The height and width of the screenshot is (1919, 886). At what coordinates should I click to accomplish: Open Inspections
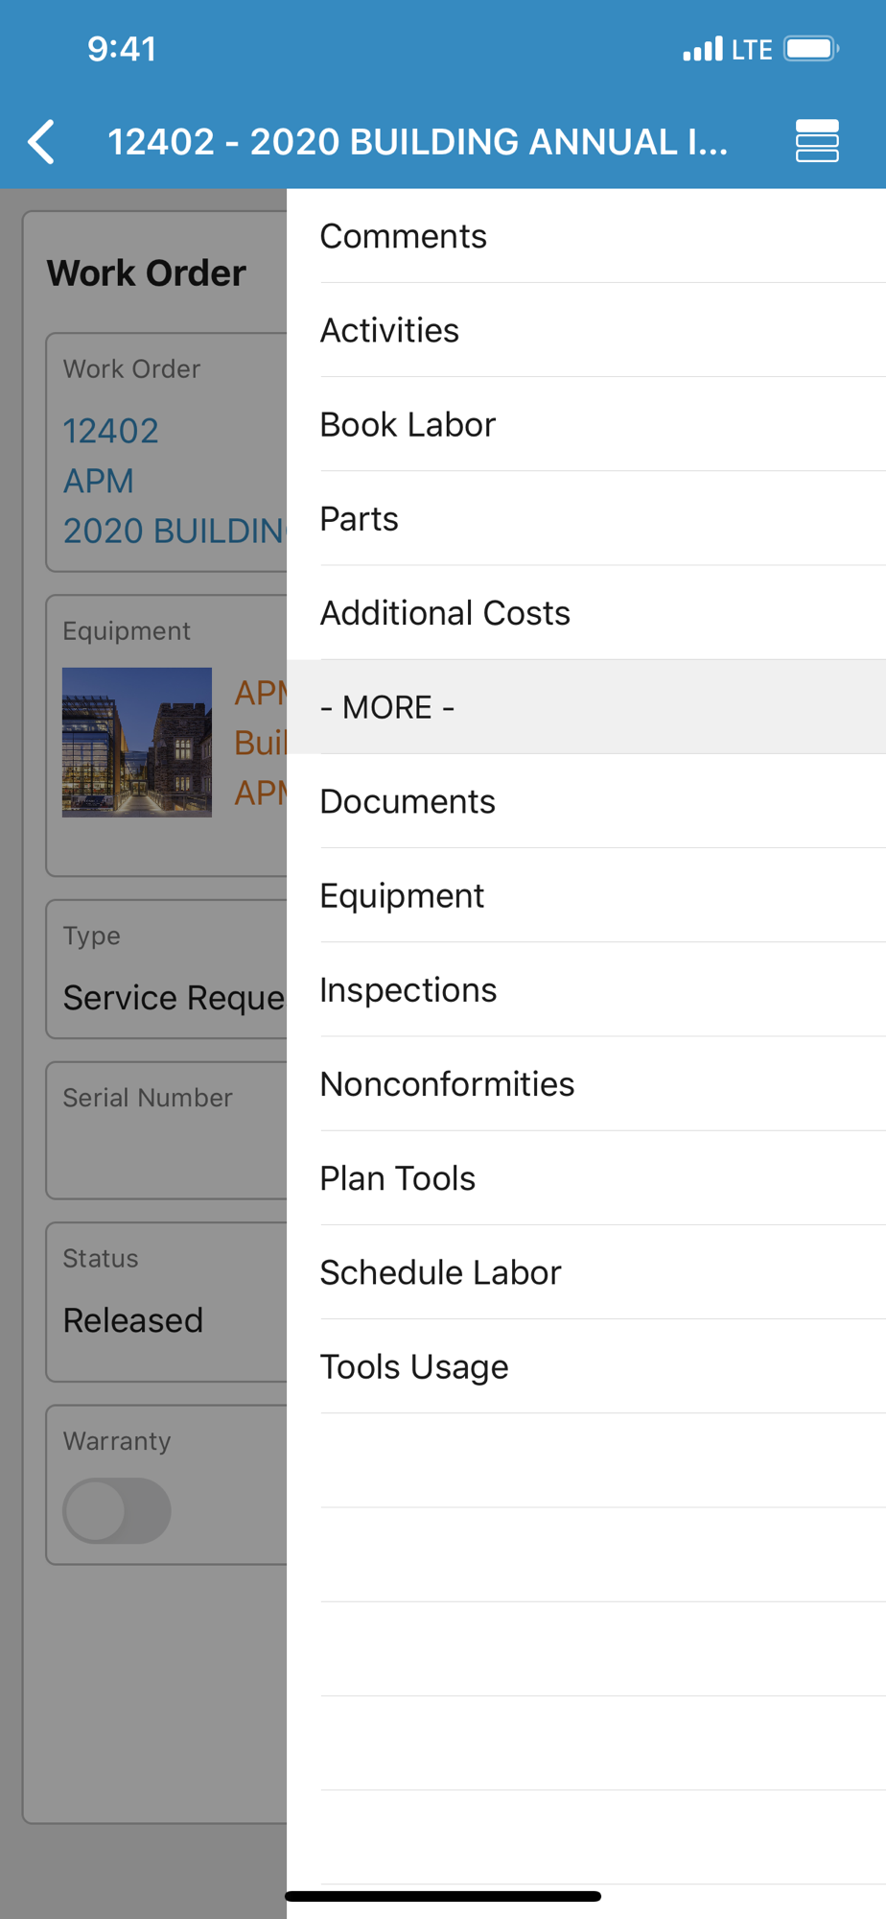click(x=586, y=989)
